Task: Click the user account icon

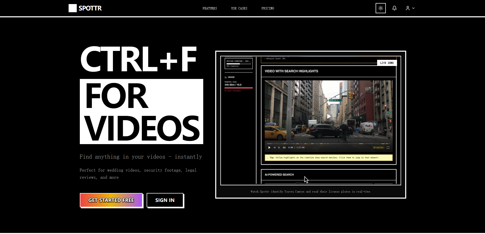Action: coord(407,8)
